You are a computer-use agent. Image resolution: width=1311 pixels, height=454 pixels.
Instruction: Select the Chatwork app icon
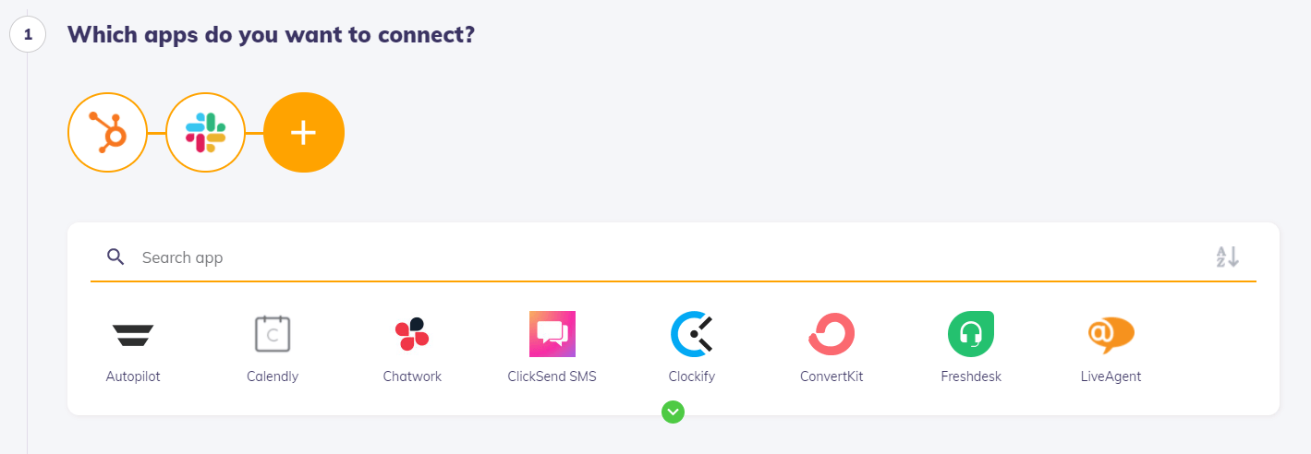(x=412, y=334)
